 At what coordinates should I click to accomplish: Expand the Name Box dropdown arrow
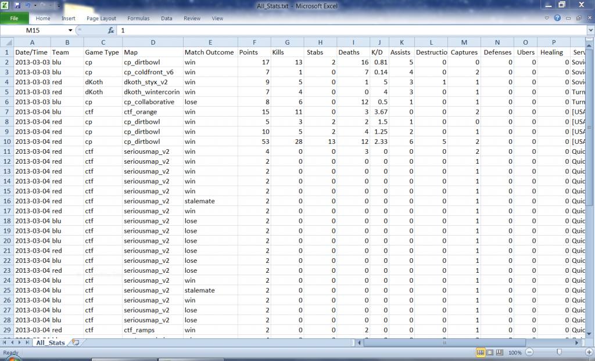coord(70,30)
